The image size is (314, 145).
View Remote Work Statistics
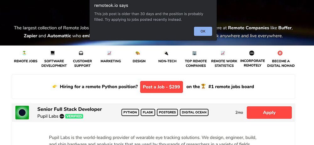(224, 63)
